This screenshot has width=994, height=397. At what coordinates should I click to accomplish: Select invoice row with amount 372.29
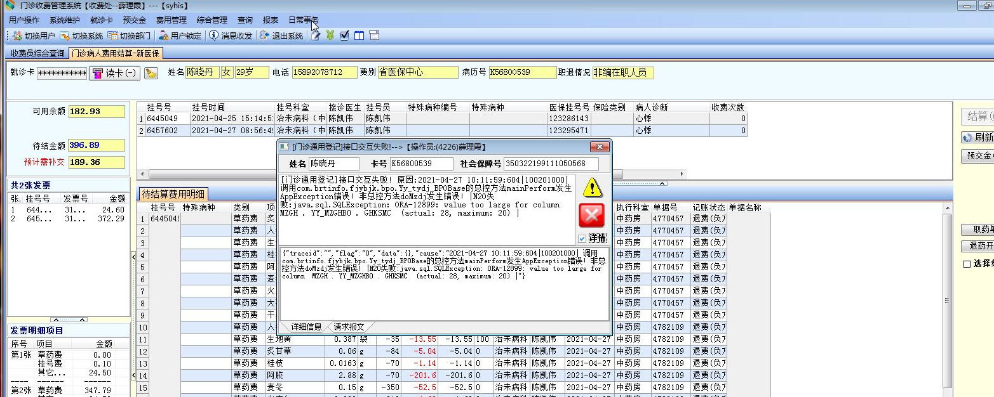click(68, 219)
